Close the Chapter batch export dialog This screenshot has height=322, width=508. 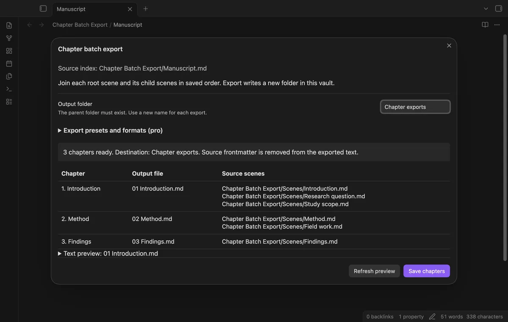[x=449, y=46]
